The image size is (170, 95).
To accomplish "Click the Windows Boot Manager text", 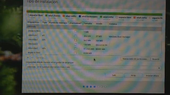I will click(120, 37).
